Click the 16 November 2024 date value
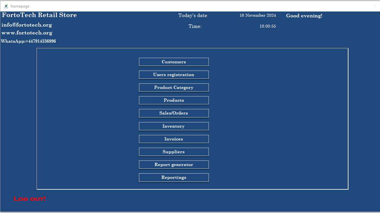Screen dimensions: 380x213 [257, 15]
